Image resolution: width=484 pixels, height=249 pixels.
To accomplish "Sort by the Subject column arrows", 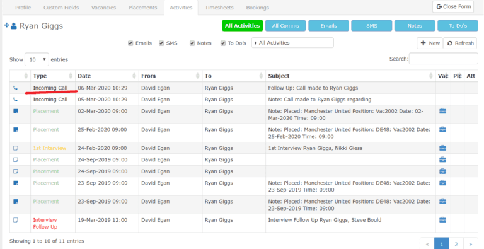I will (x=431, y=76).
